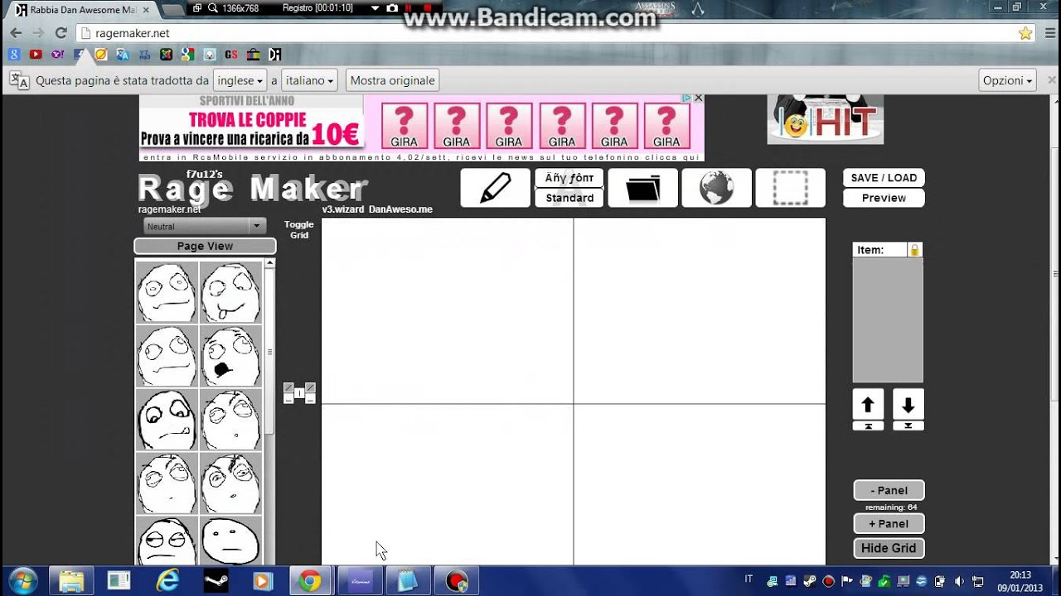Move item up one layer
1061x596 pixels.
coord(868,405)
